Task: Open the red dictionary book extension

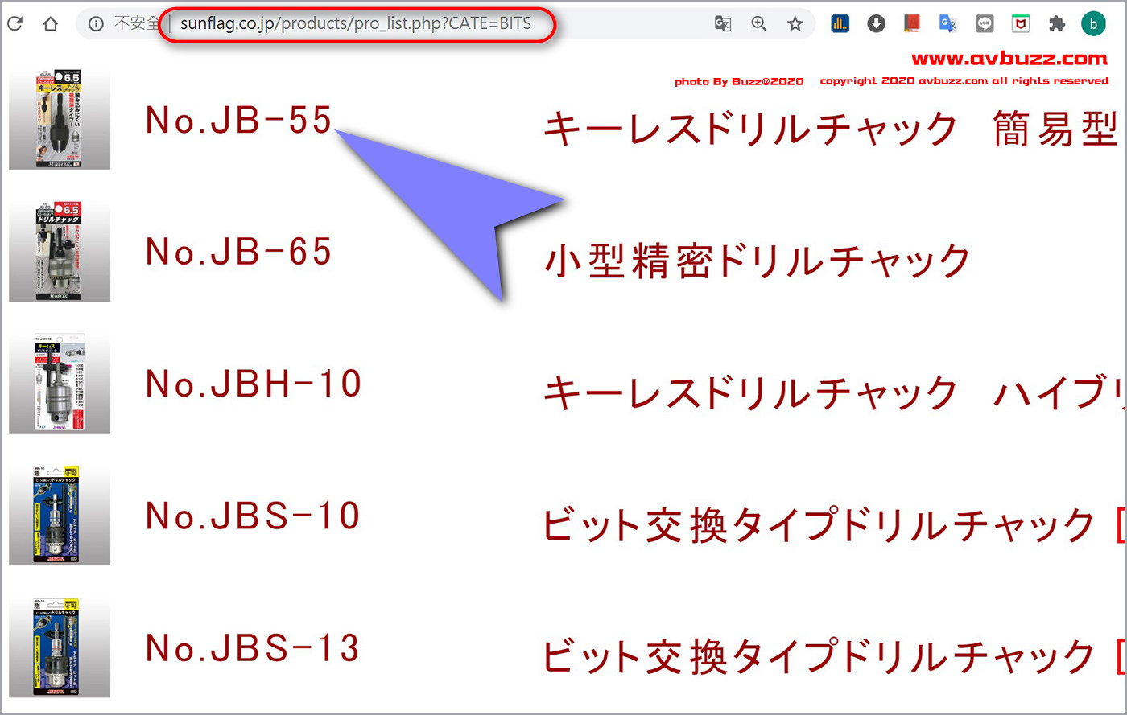Action: point(912,24)
